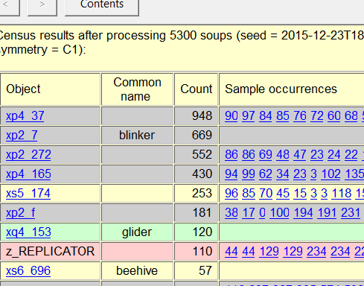Viewport: 364px width, 286px height.
Task: Click sample occurrence 96 in xs5_174 row
Action: [x=232, y=194]
